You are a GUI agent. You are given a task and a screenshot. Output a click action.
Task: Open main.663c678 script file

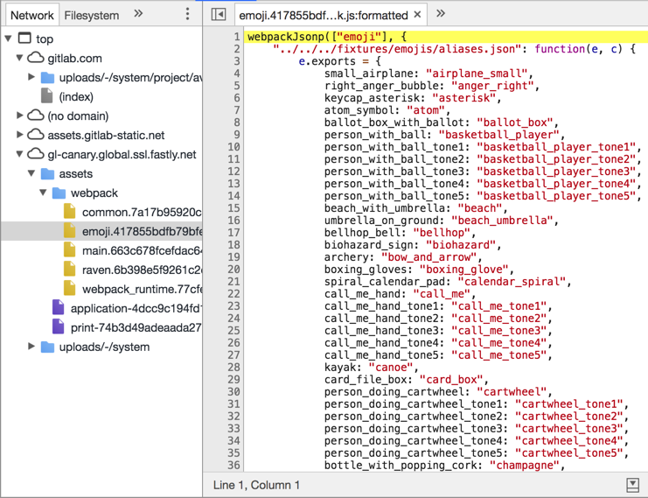point(140,250)
